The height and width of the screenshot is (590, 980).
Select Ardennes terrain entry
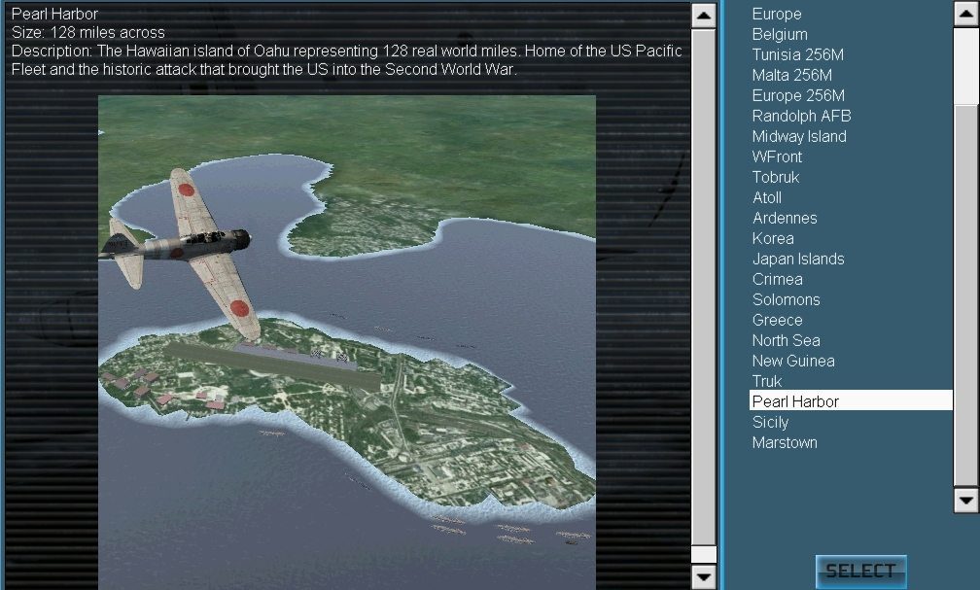(x=785, y=218)
